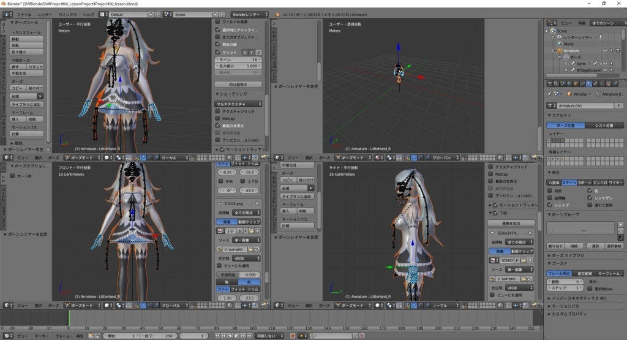Screen dimensions: 627x340
Task: Click the 四分割表示 quad view button
Action: (238, 85)
